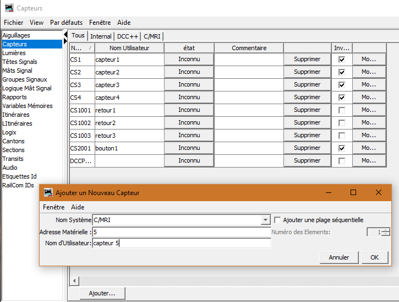
Task: Click the Ajouter... button
Action: click(x=102, y=294)
